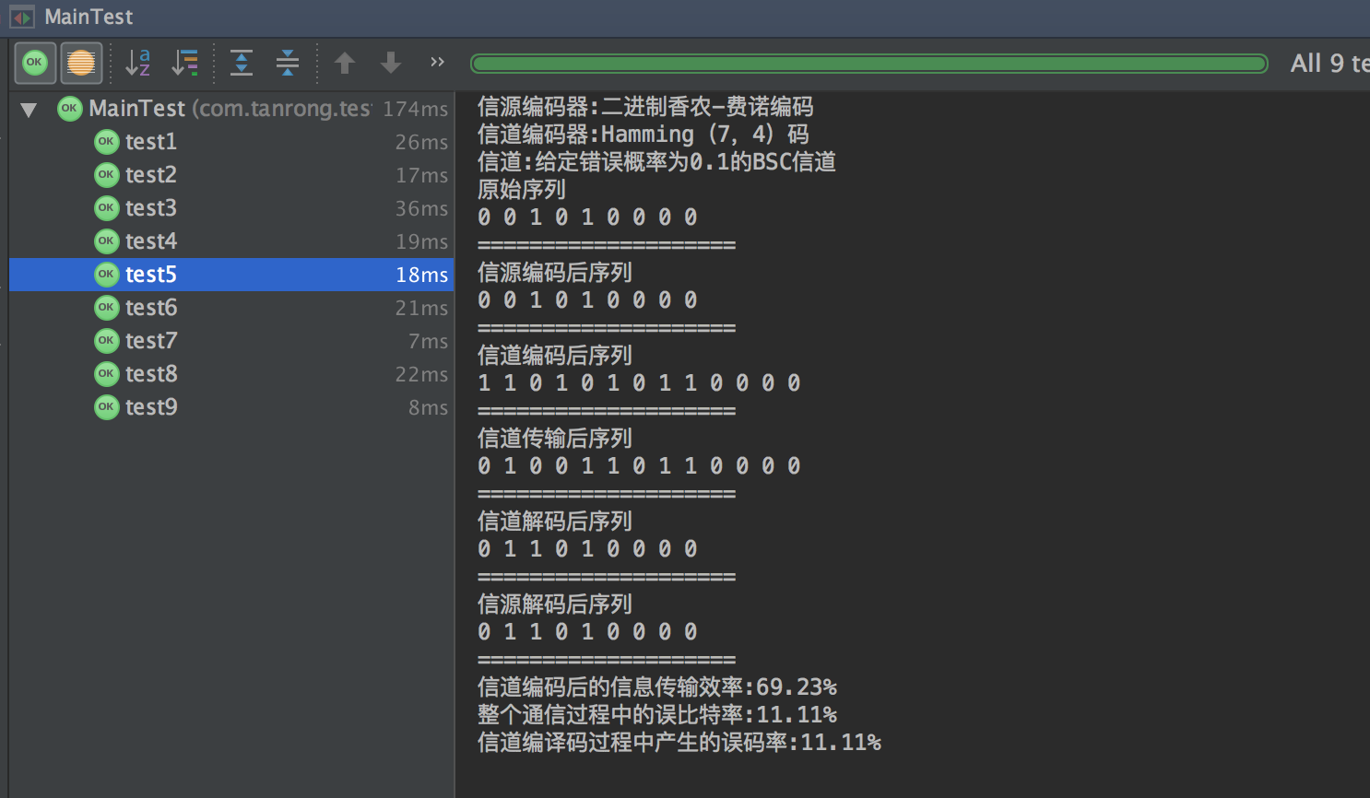The width and height of the screenshot is (1370, 798).
Task: Click the line '整个通信过程中的误比特率:11.11%'
Action: (x=657, y=715)
